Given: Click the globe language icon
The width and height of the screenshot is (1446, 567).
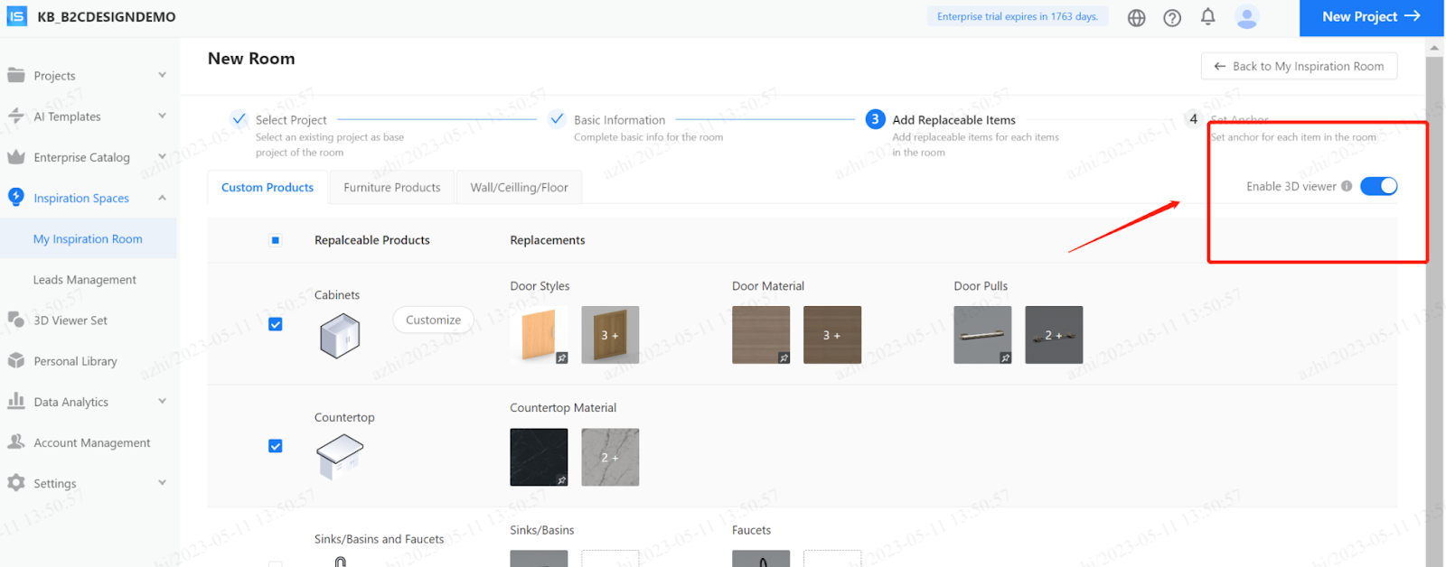Looking at the screenshot, I should coord(1136,18).
